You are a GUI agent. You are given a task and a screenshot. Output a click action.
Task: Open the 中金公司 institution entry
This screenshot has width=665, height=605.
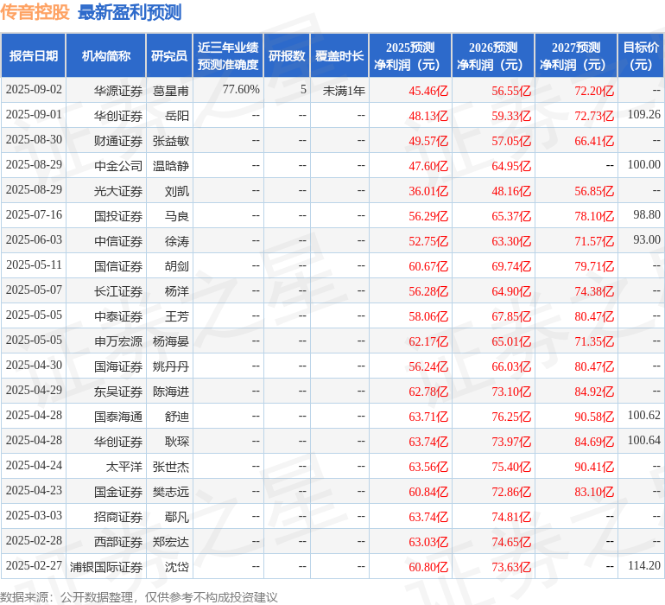point(118,165)
